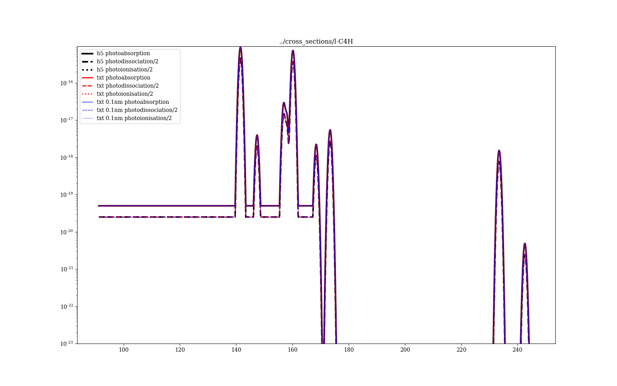Click the y-axis tick label 10^-16

pos(67,83)
